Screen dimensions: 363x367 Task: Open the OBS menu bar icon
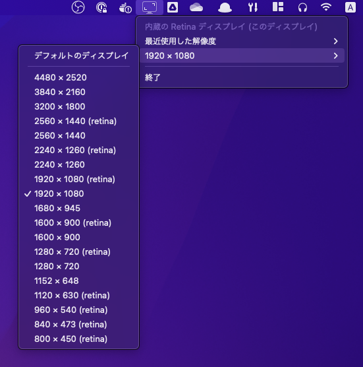tap(78, 7)
